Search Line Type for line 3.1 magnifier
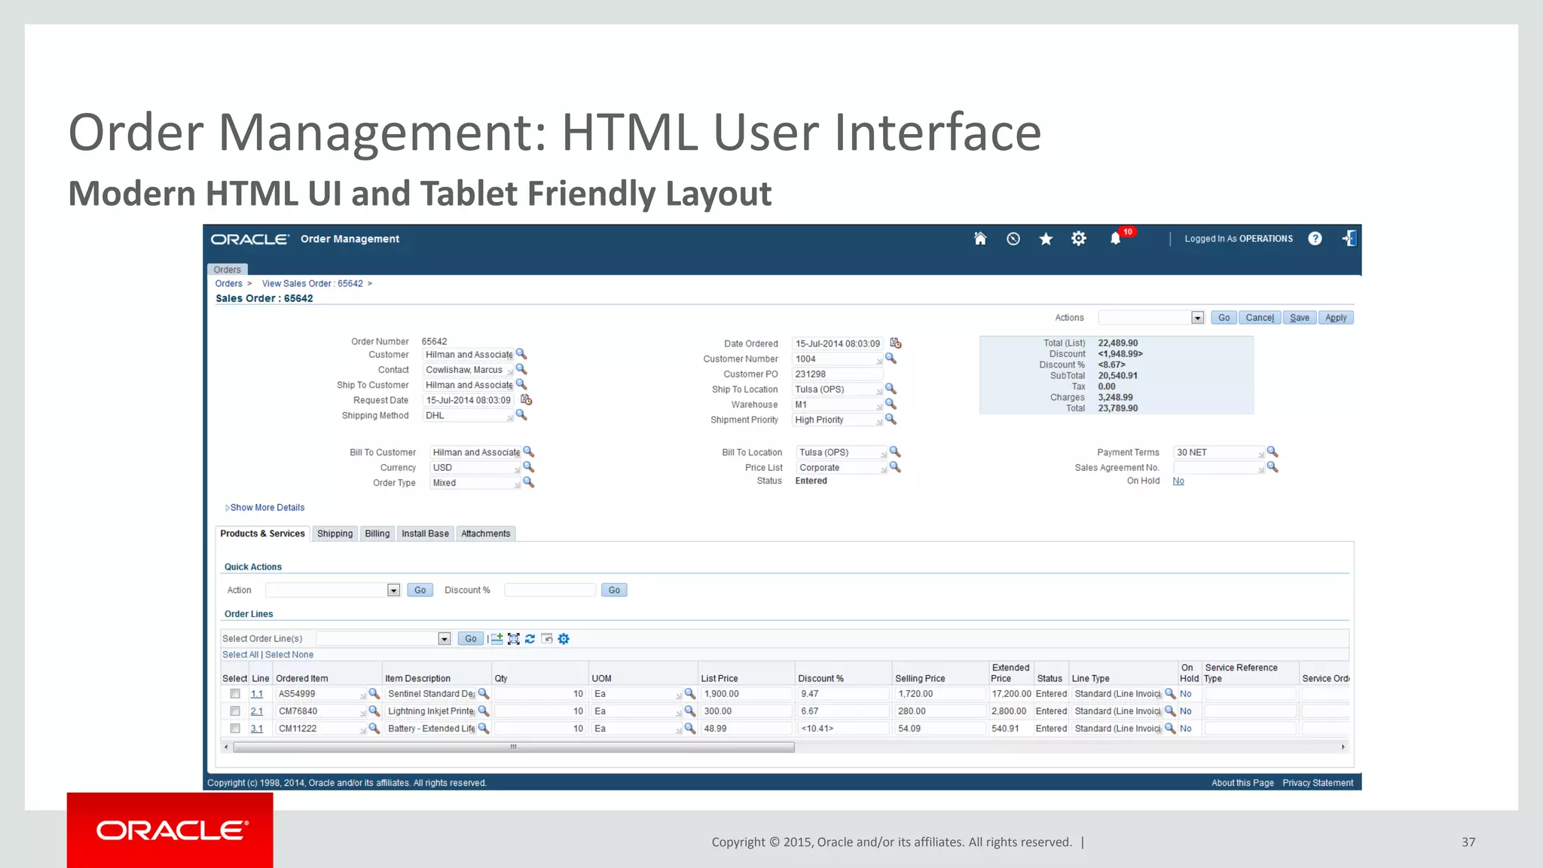Viewport: 1543px width, 868px height. (1170, 728)
